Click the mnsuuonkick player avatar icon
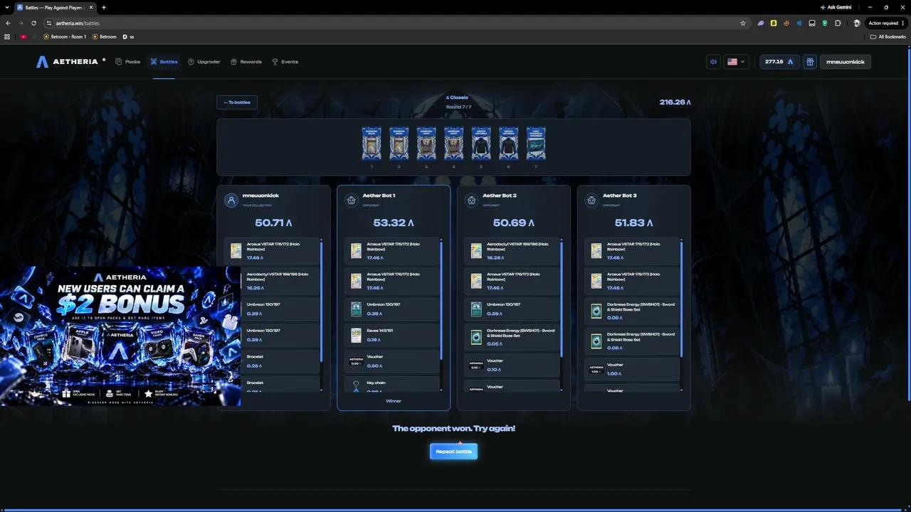The image size is (911, 512). click(231, 201)
